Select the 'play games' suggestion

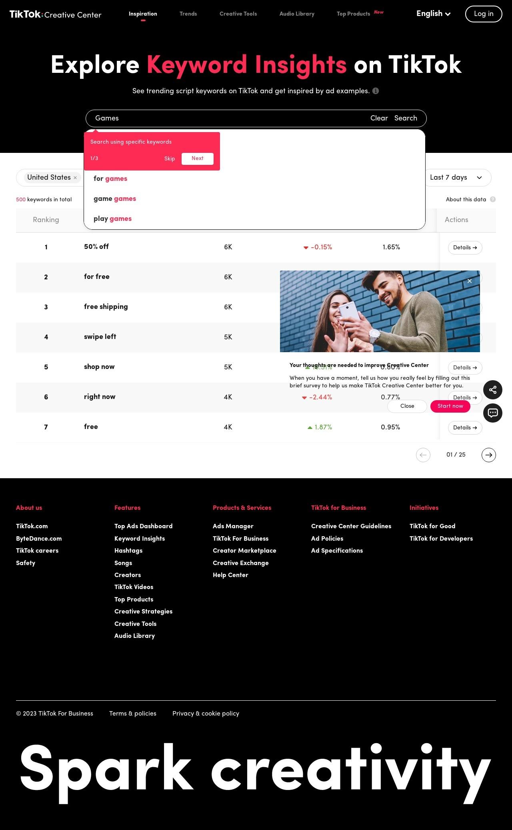[x=112, y=219]
